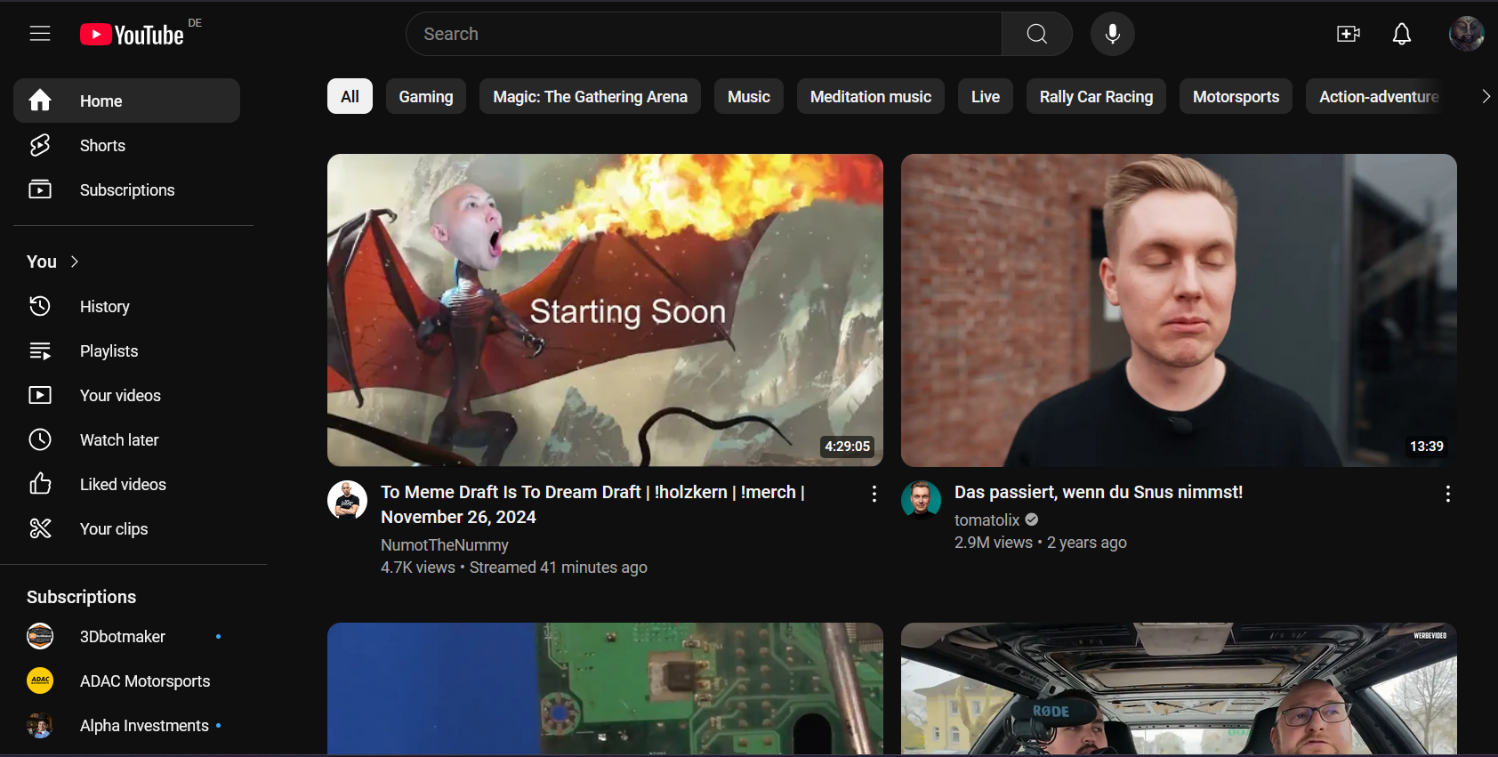Open the hamburger guide menu
1498x757 pixels.
pyautogui.click(x=40, y=34)
